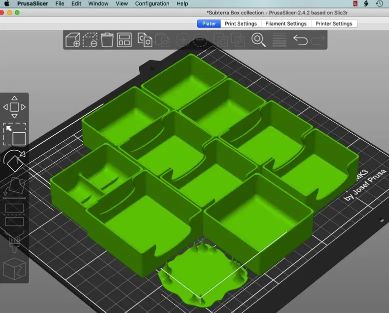Click the Add model cube icon

pos(73,40)
